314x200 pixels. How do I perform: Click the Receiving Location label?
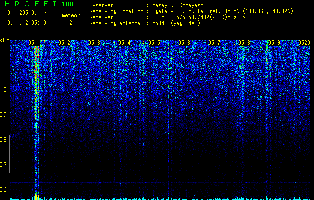tap(116, 12)
